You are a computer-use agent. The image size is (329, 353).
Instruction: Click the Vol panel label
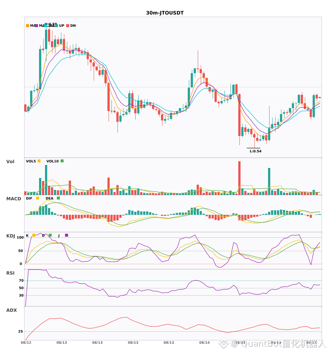point(10,162)
